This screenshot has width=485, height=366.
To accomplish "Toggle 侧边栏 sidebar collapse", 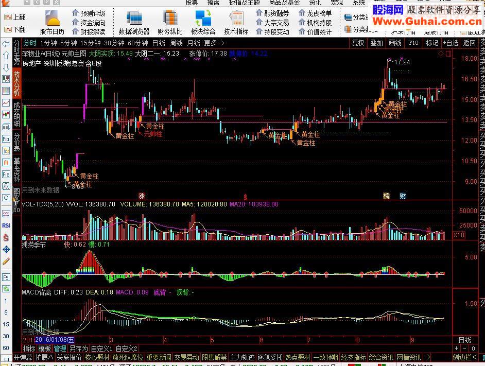I will (x=464, y=357).
